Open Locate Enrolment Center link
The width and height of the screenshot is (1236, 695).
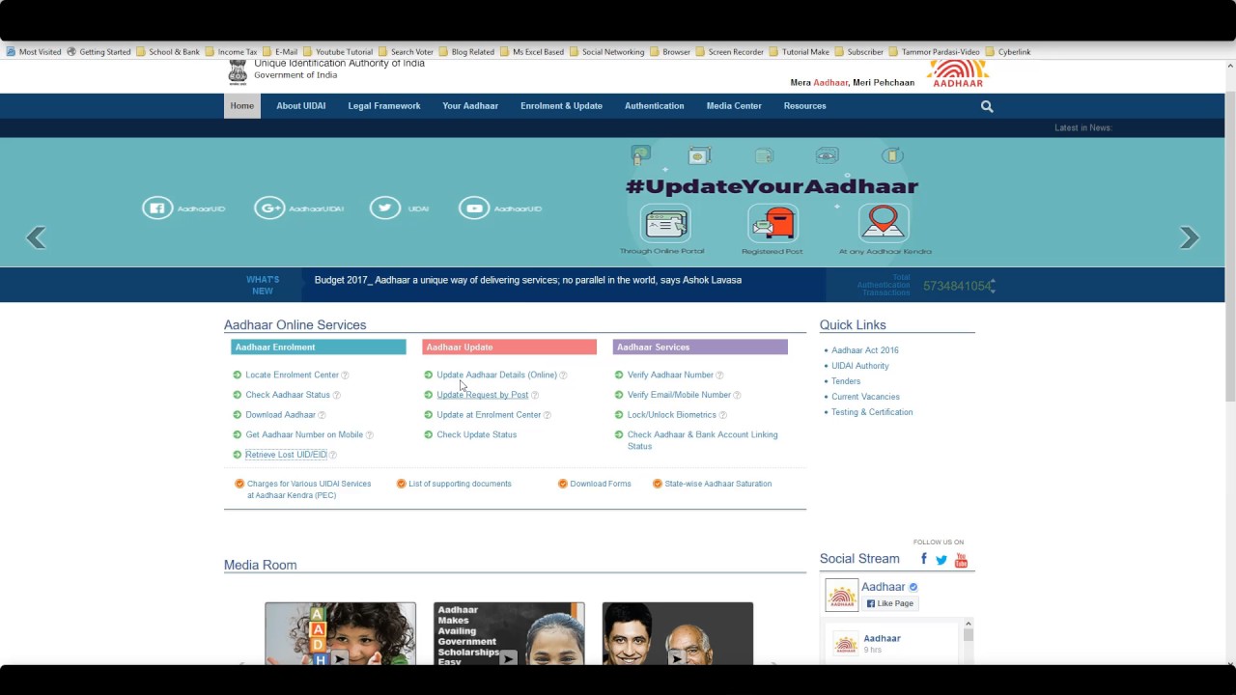(x=292, y=375)
